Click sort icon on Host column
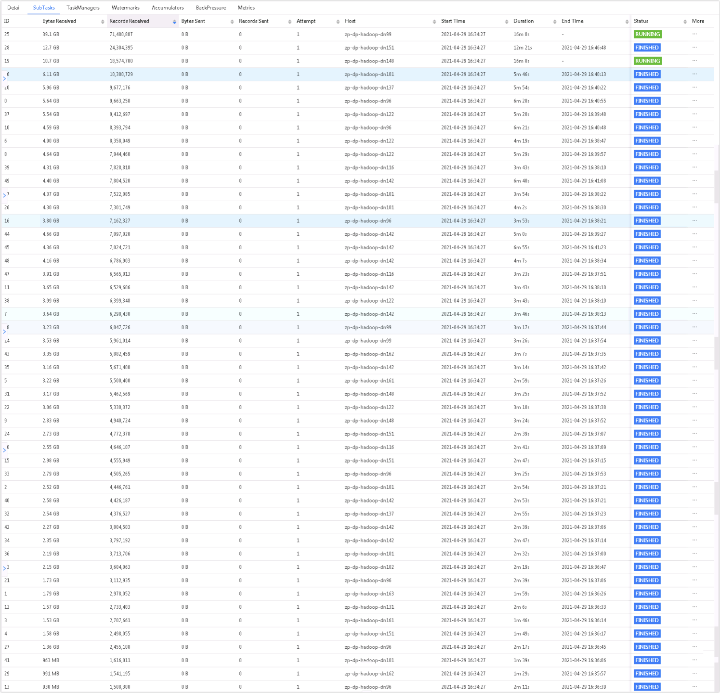This screenshot has width=720, height=693. pos(434,22)
